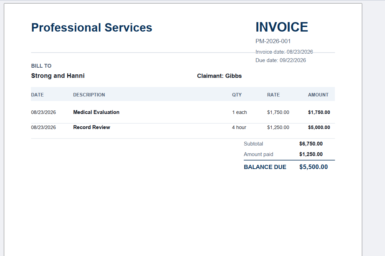Click the $1,250.00 amount paid value
Screen dimensions: 385x256
click(311, 154)
